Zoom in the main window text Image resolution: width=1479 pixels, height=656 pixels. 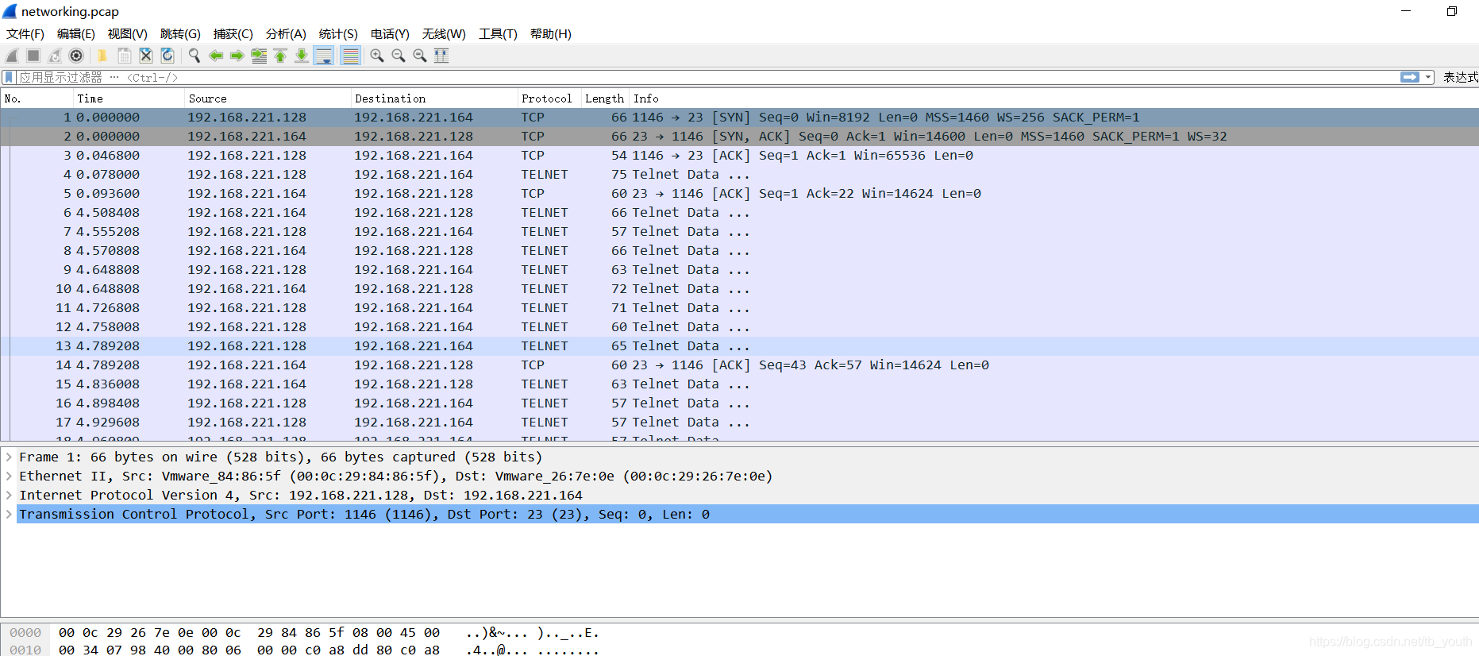[377, 56]
